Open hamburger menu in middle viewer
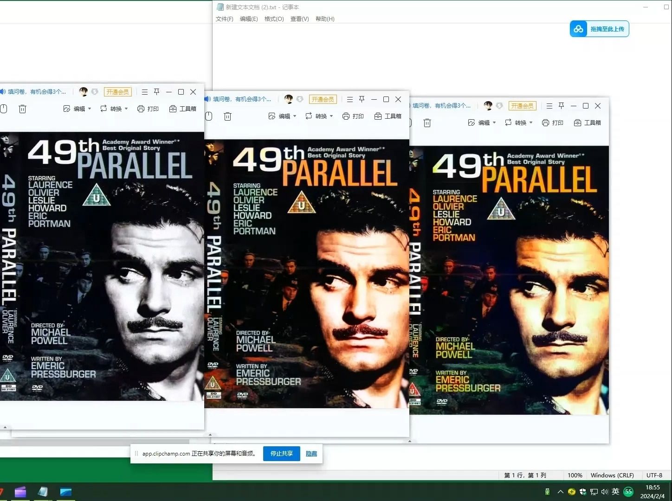The image size is (672, 501). point(350,99)
